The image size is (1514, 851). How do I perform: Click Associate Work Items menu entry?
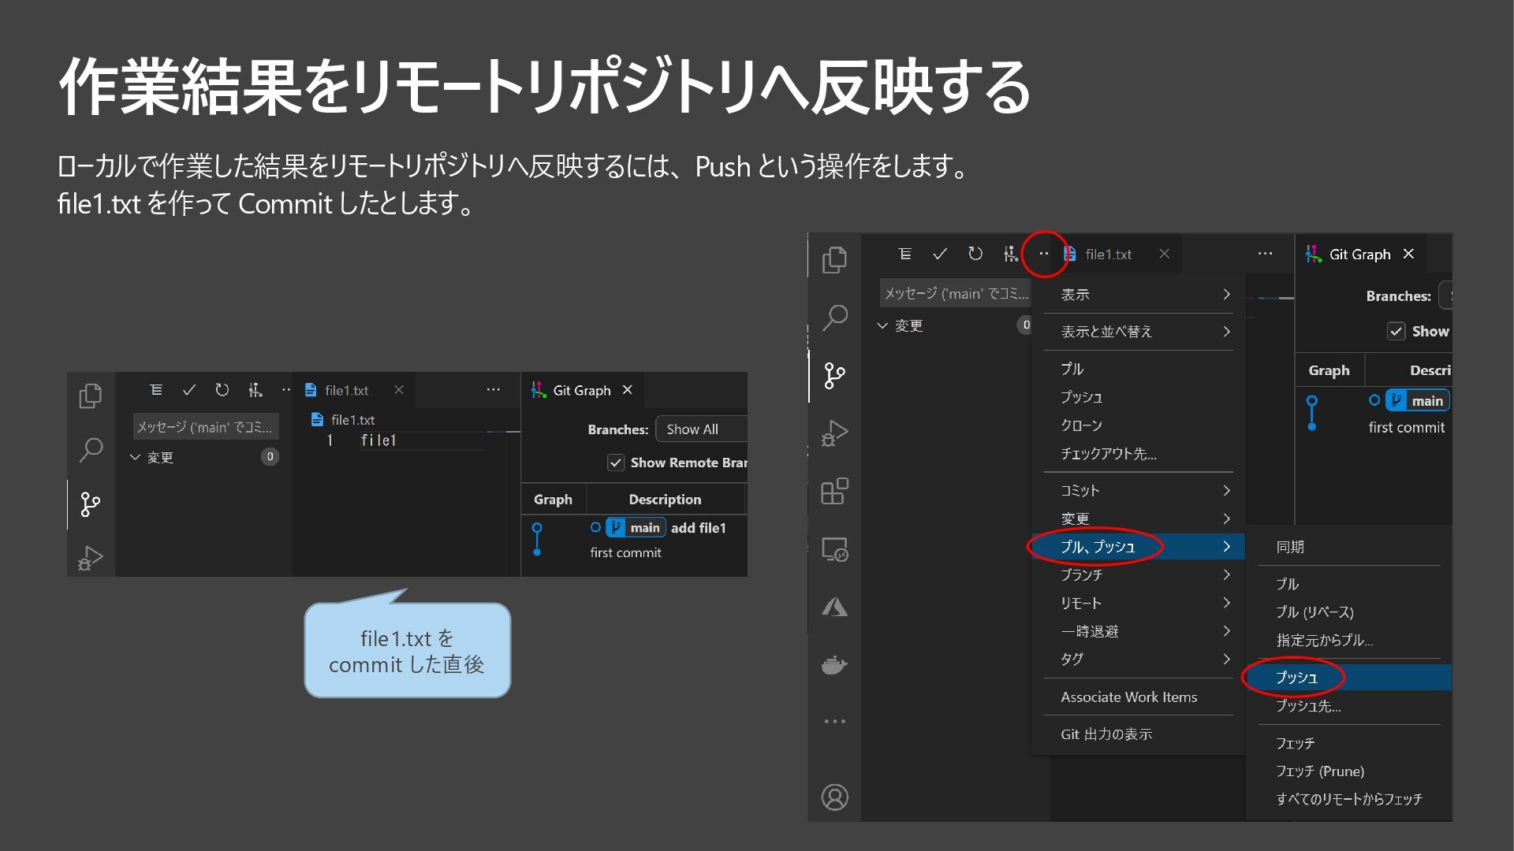click(x=1128, y=697)
